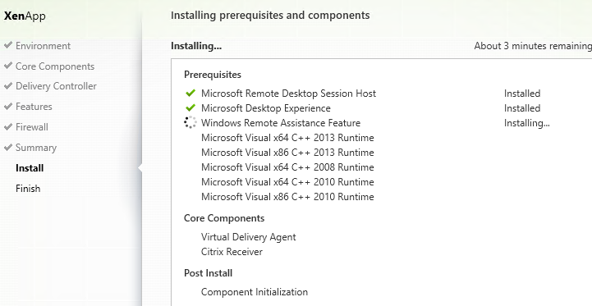Click the checkmark icon beside Core Components step
592x306 pixels.
tap(8, 66)
